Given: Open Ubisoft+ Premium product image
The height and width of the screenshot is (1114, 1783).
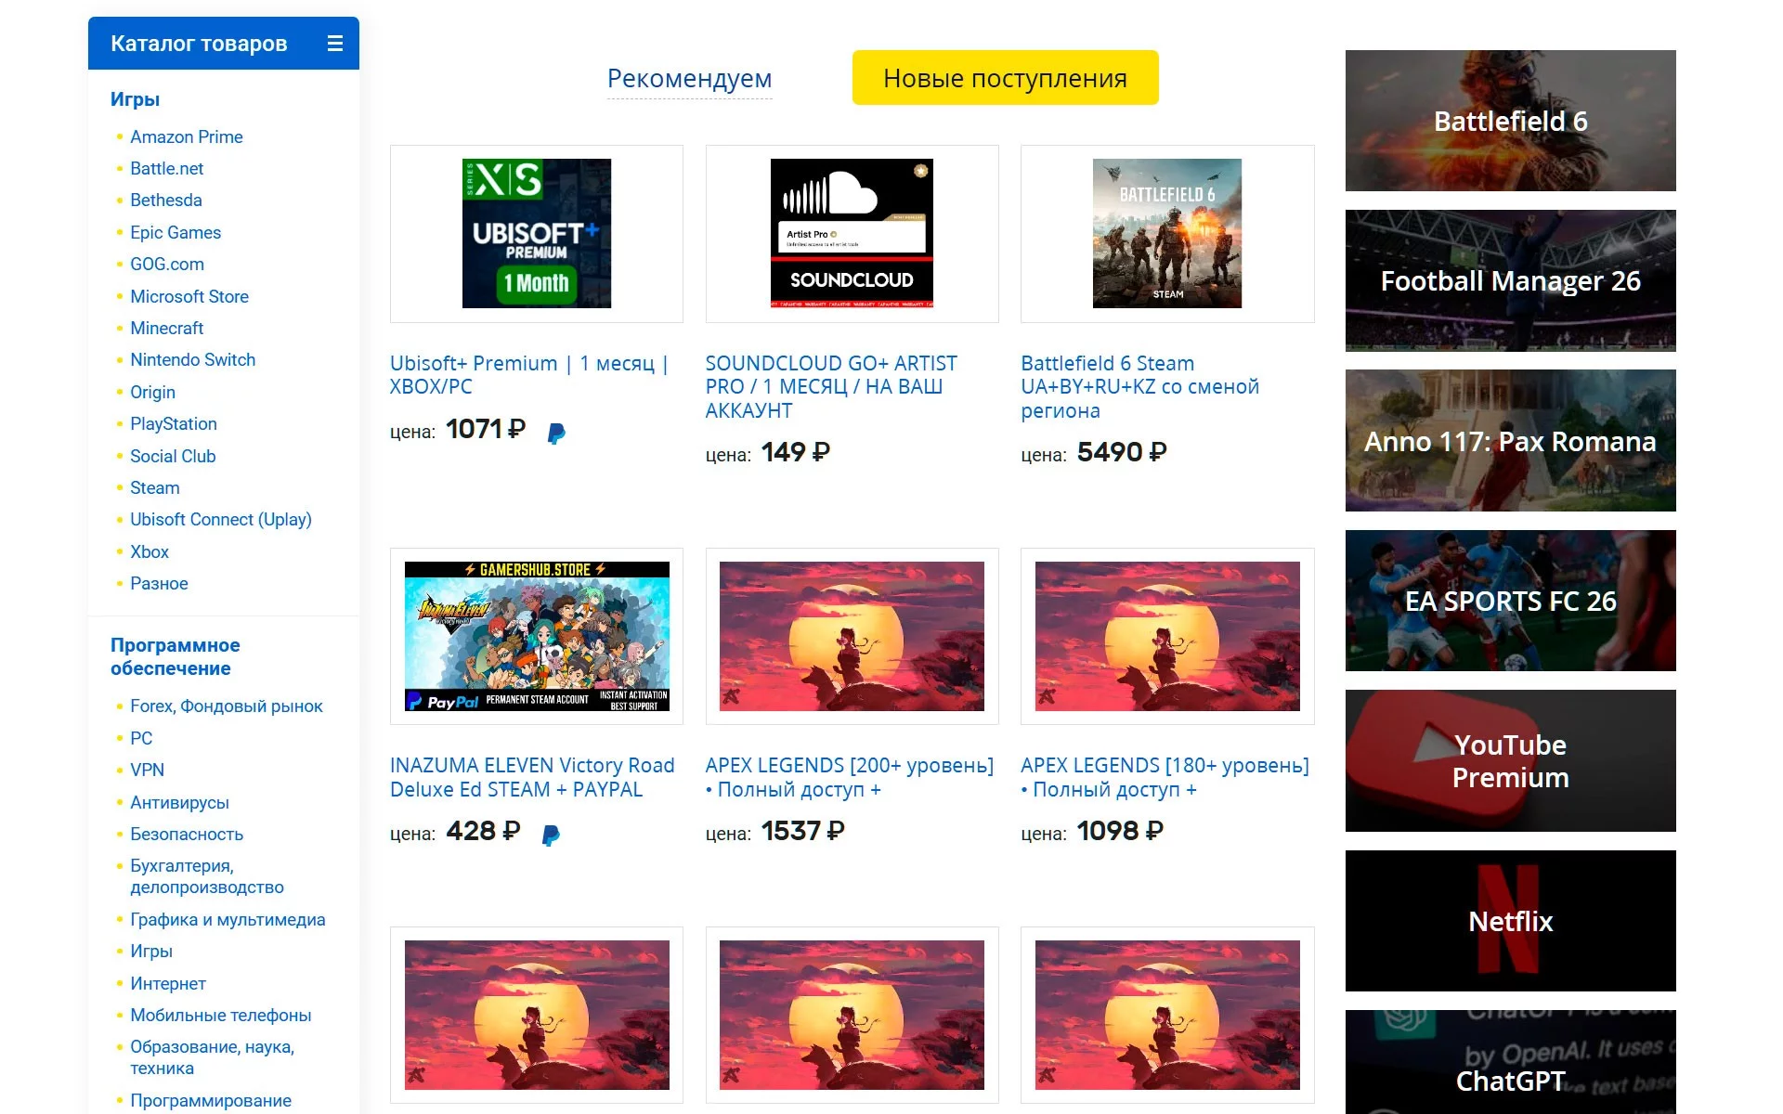Looking at the screenshot, I should tap(537, 233).
